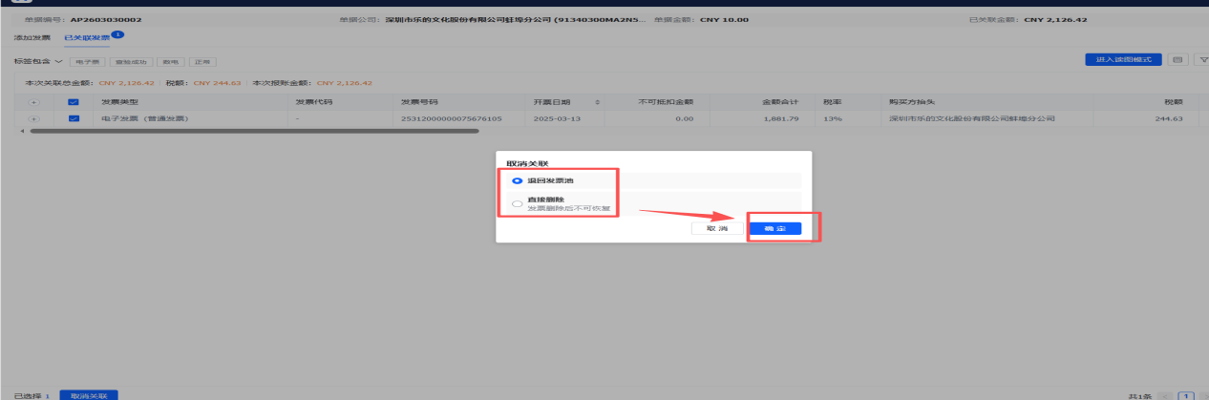
Task: Click the filter funnel icon
Action: (x=1201, y=60)
